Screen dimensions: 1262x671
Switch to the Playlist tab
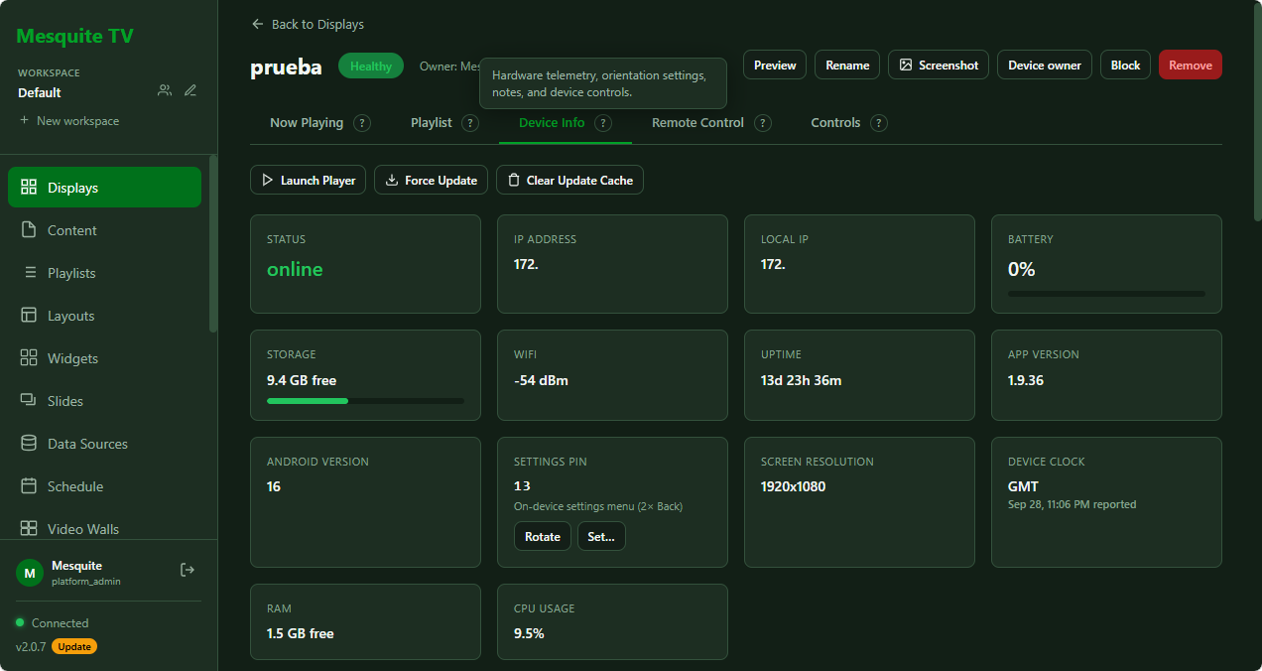pyautogui.click(x=432, y=123)
